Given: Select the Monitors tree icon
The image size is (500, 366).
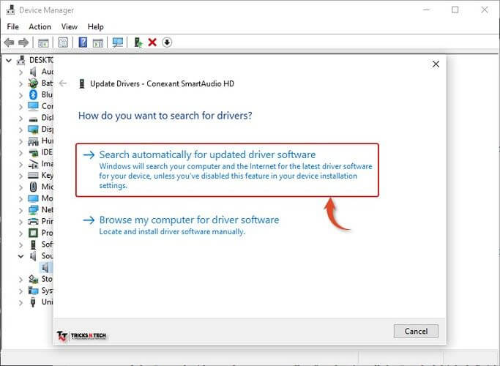Looking at the screenshot, I should click(33, 198).
